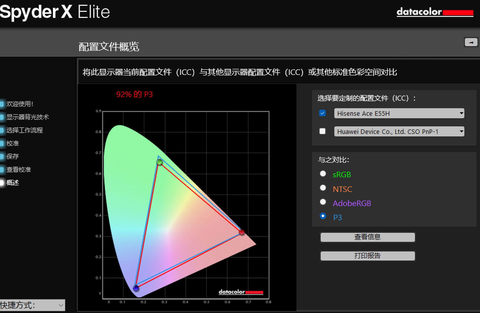Image resolution: width=480 pixels, height=313 pixels.
Task: Click the ICC comparison description text
Action: [240, 72]
